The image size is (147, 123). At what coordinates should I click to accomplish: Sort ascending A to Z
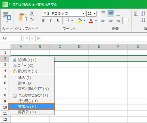click(x=143, y=13)
